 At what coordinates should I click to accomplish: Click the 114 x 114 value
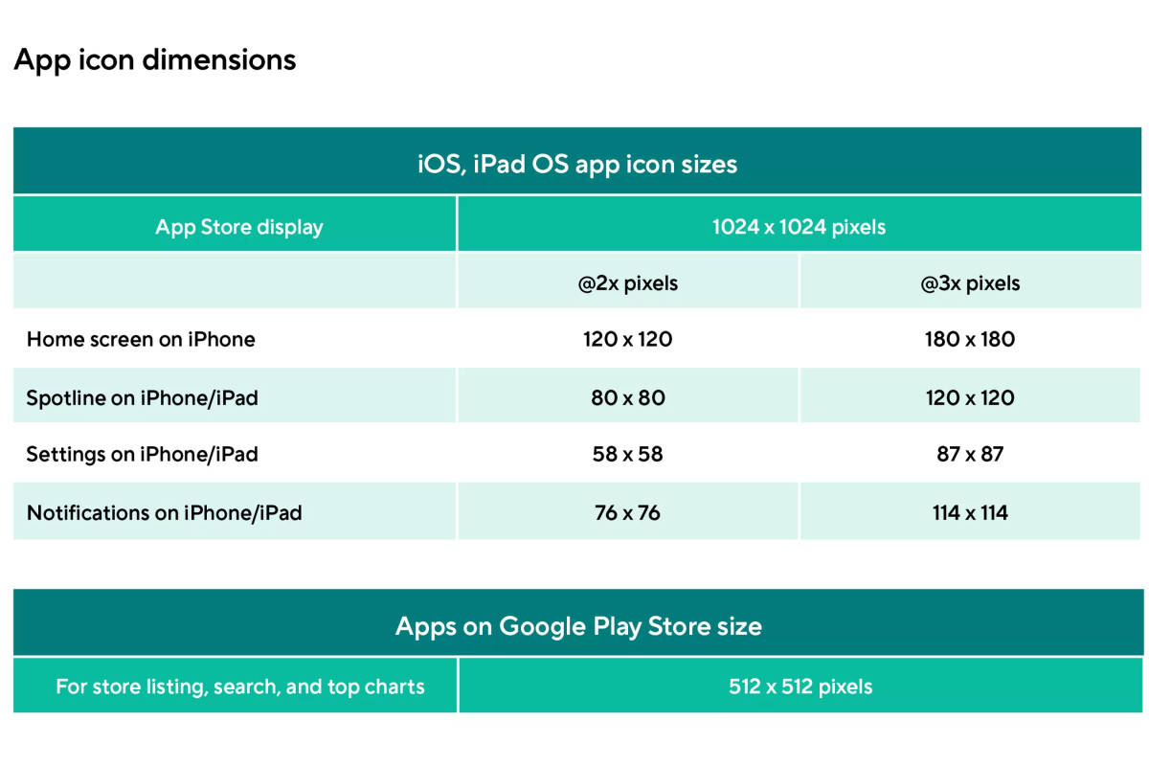(x=970, y=512)
